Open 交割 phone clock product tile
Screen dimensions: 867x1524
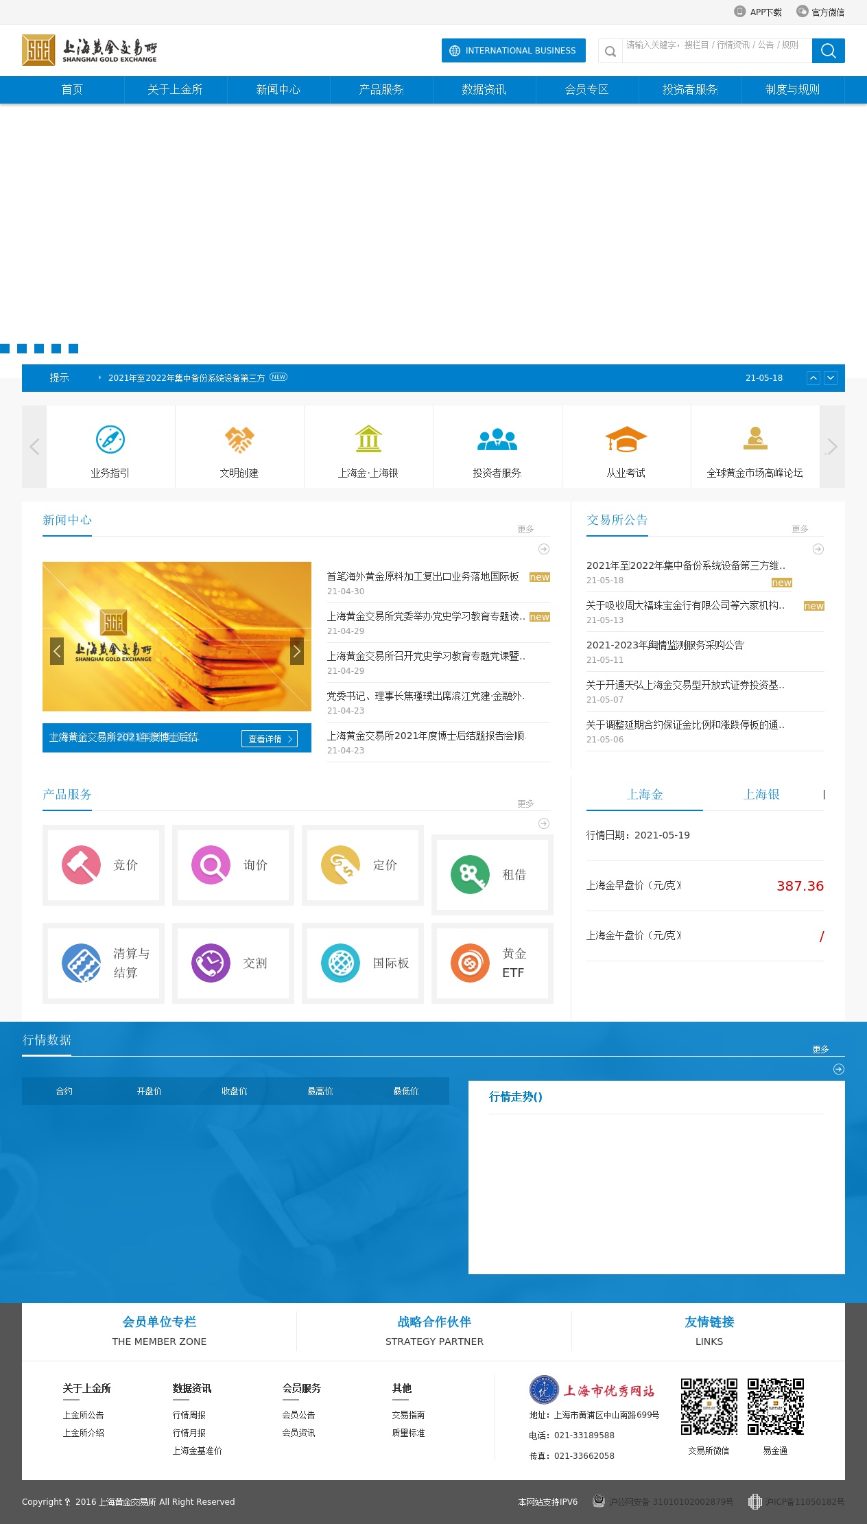point(233,963)
